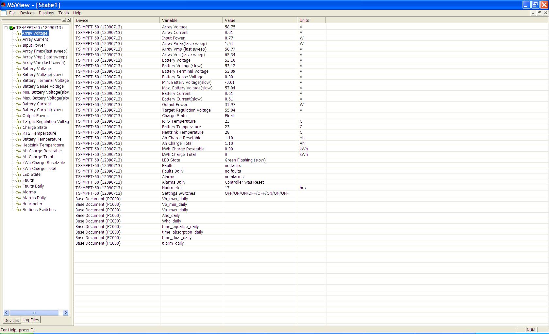Click the icon beside Alarms in tree

coord(19,192)
